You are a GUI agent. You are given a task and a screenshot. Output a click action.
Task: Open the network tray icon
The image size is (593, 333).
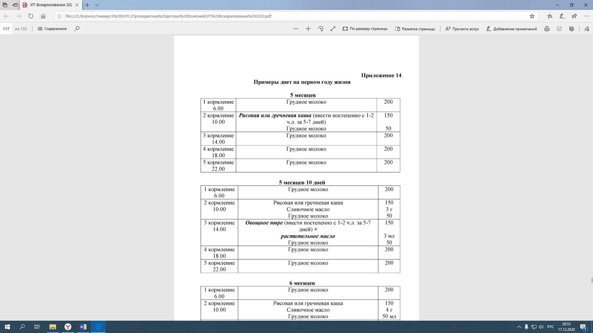(534, 327)
